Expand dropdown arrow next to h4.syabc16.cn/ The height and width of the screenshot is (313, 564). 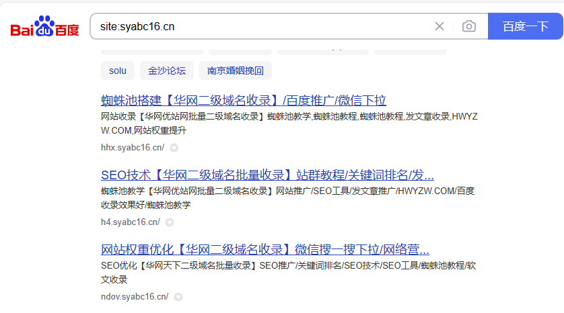click(170, 222)
